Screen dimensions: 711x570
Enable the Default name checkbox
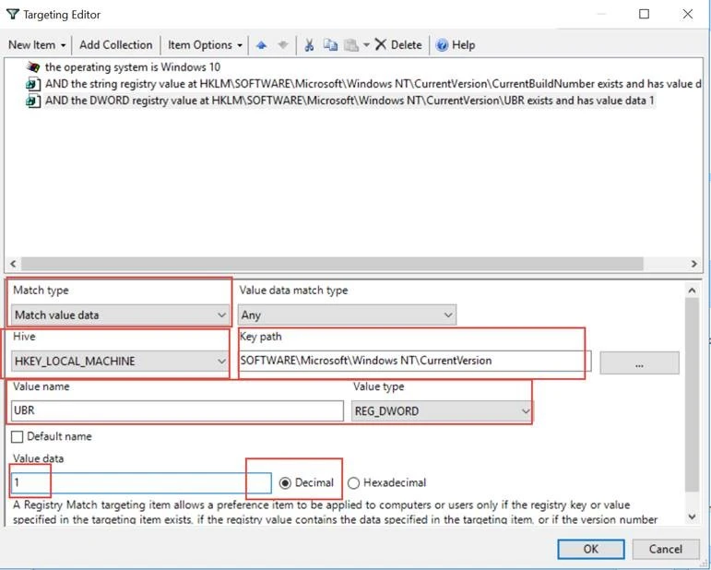tap(18, 436)
